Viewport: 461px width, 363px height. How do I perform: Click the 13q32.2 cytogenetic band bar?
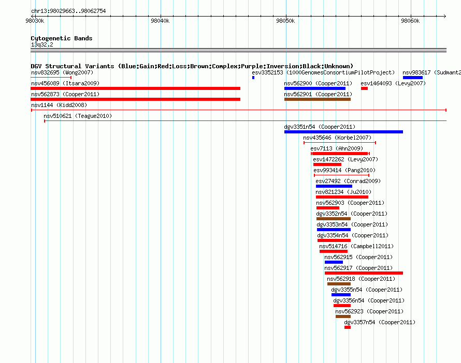pos(238,50)
